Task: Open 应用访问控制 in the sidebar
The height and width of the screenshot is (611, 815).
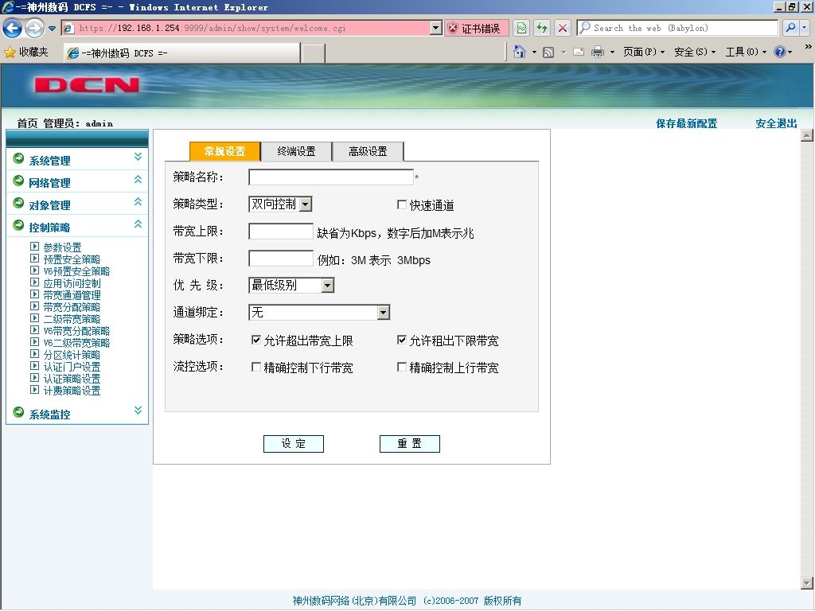Action: coord(72,283)
